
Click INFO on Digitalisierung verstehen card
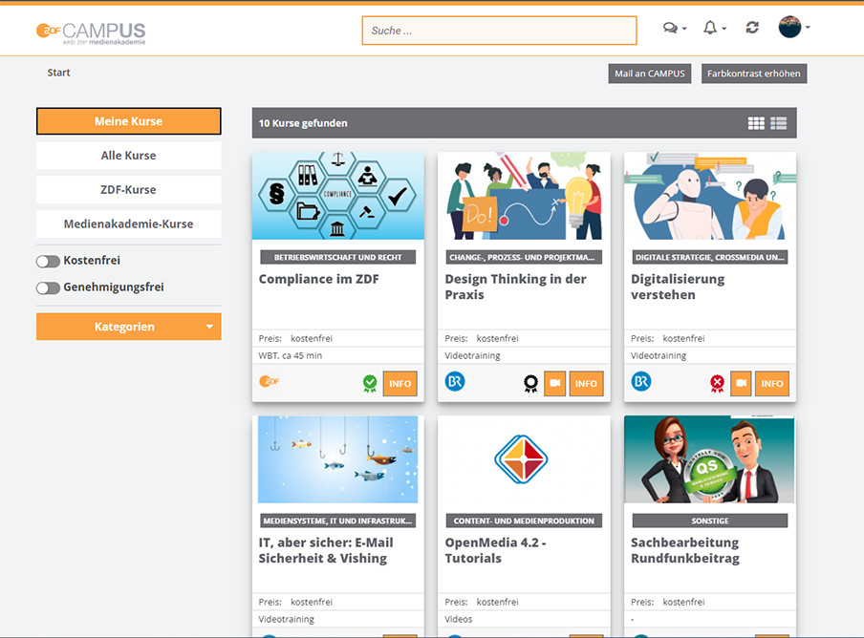pos(772,383)
